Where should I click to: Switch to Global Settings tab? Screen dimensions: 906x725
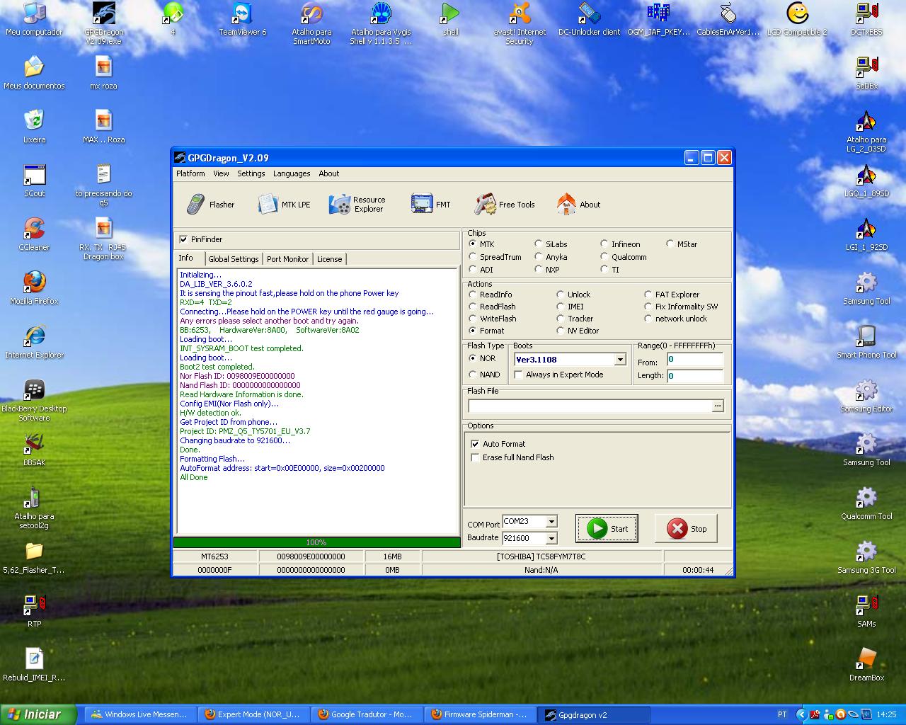point(234,259)
